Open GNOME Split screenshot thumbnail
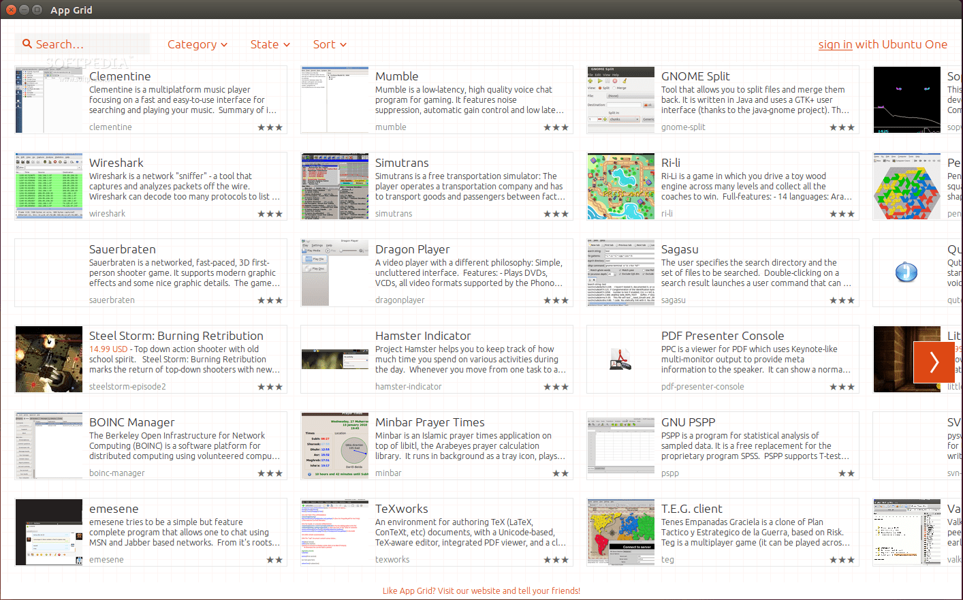The image size is (963, 600). [621, 99]
